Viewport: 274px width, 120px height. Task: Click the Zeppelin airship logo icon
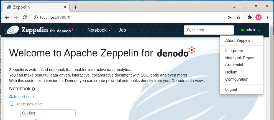(12, 30)
